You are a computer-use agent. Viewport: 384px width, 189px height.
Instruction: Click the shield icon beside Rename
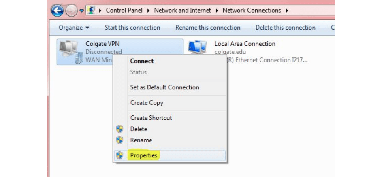[x=119, y=140]
